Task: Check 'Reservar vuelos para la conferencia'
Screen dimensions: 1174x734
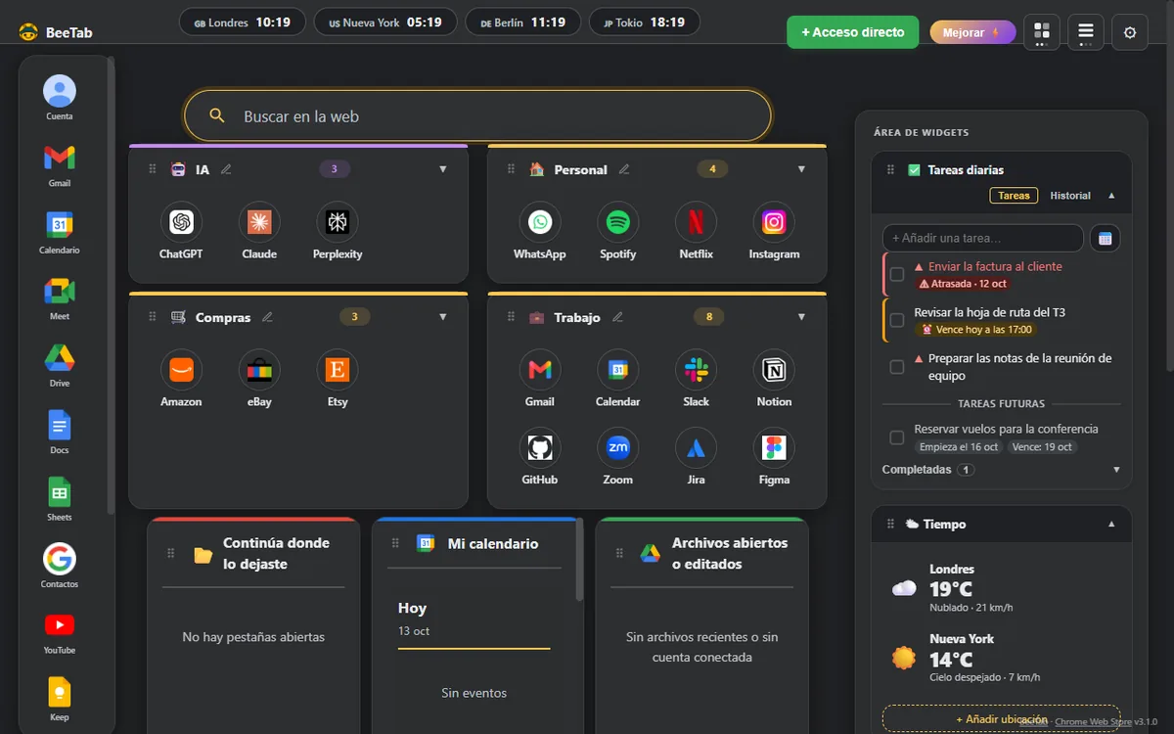Action: pos(897,437)
